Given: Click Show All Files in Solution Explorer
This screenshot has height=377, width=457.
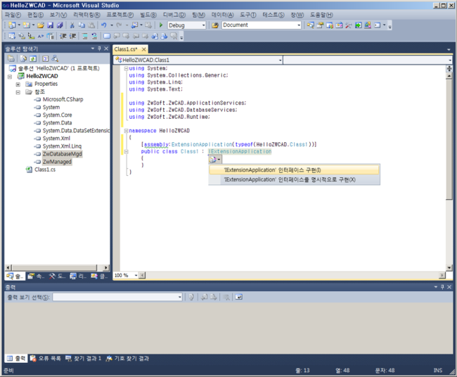Looking at the screenshot, I should 23,58.
